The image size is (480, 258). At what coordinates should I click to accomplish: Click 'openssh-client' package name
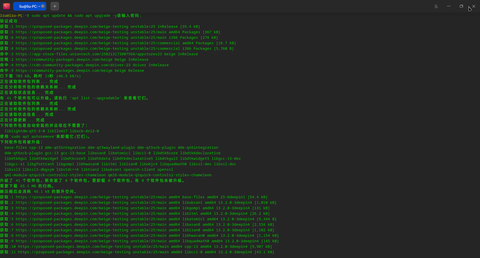coord(139,169)
